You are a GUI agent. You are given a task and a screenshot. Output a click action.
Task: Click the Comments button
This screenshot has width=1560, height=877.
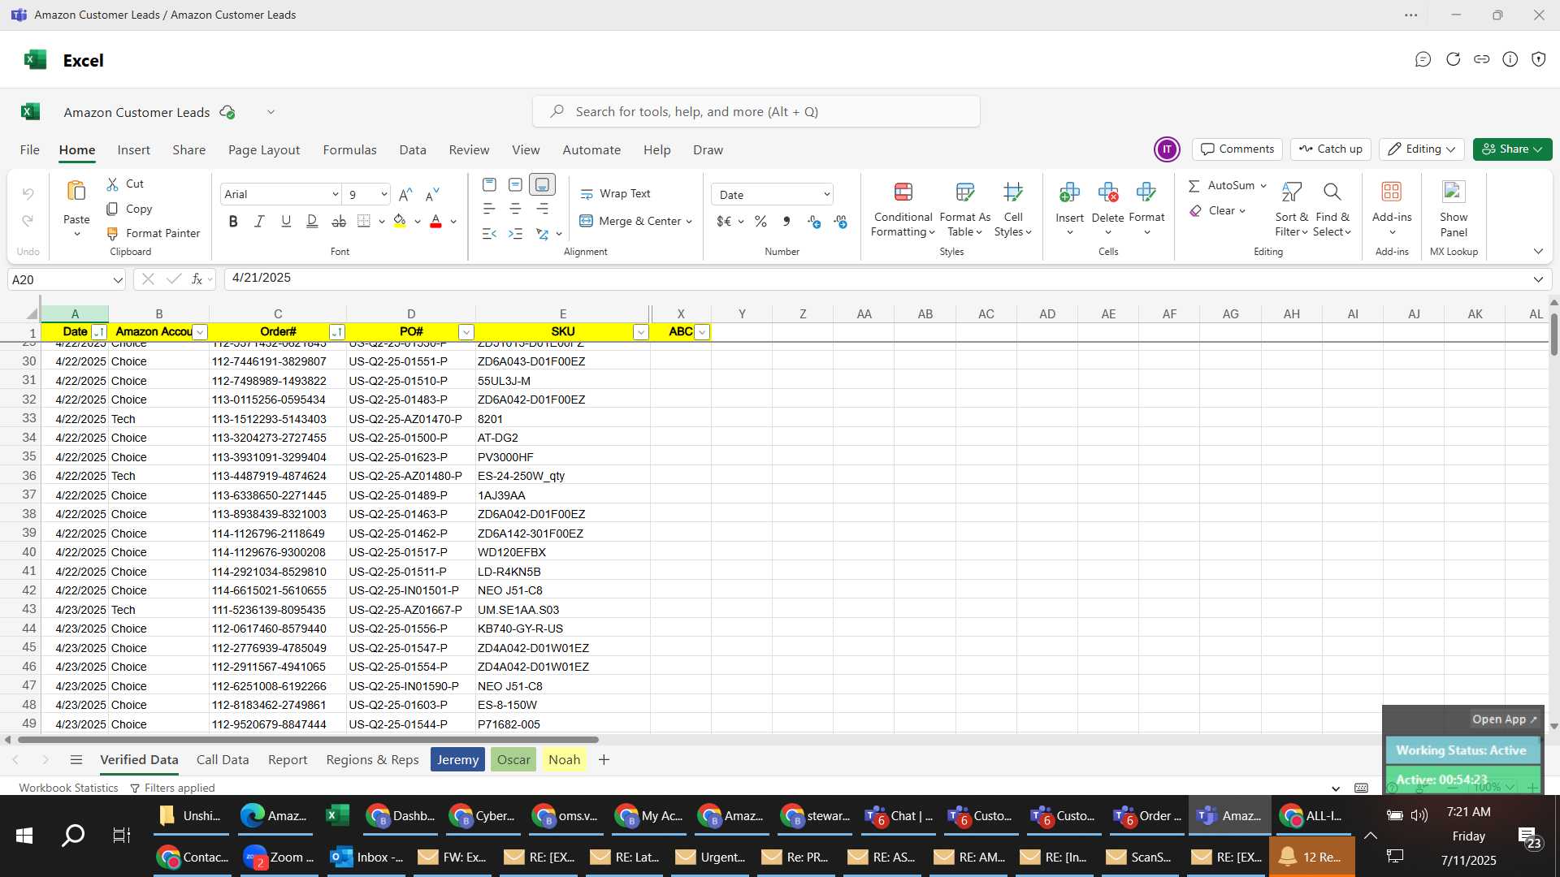[x=1237, y=149]
